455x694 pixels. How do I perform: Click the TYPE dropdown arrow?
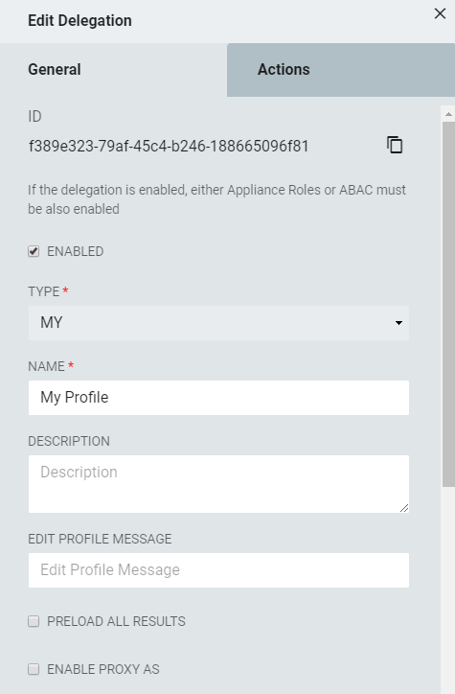(398, 323)
